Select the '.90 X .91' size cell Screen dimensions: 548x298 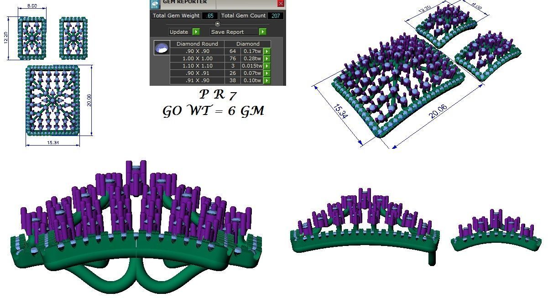(197, 73)
